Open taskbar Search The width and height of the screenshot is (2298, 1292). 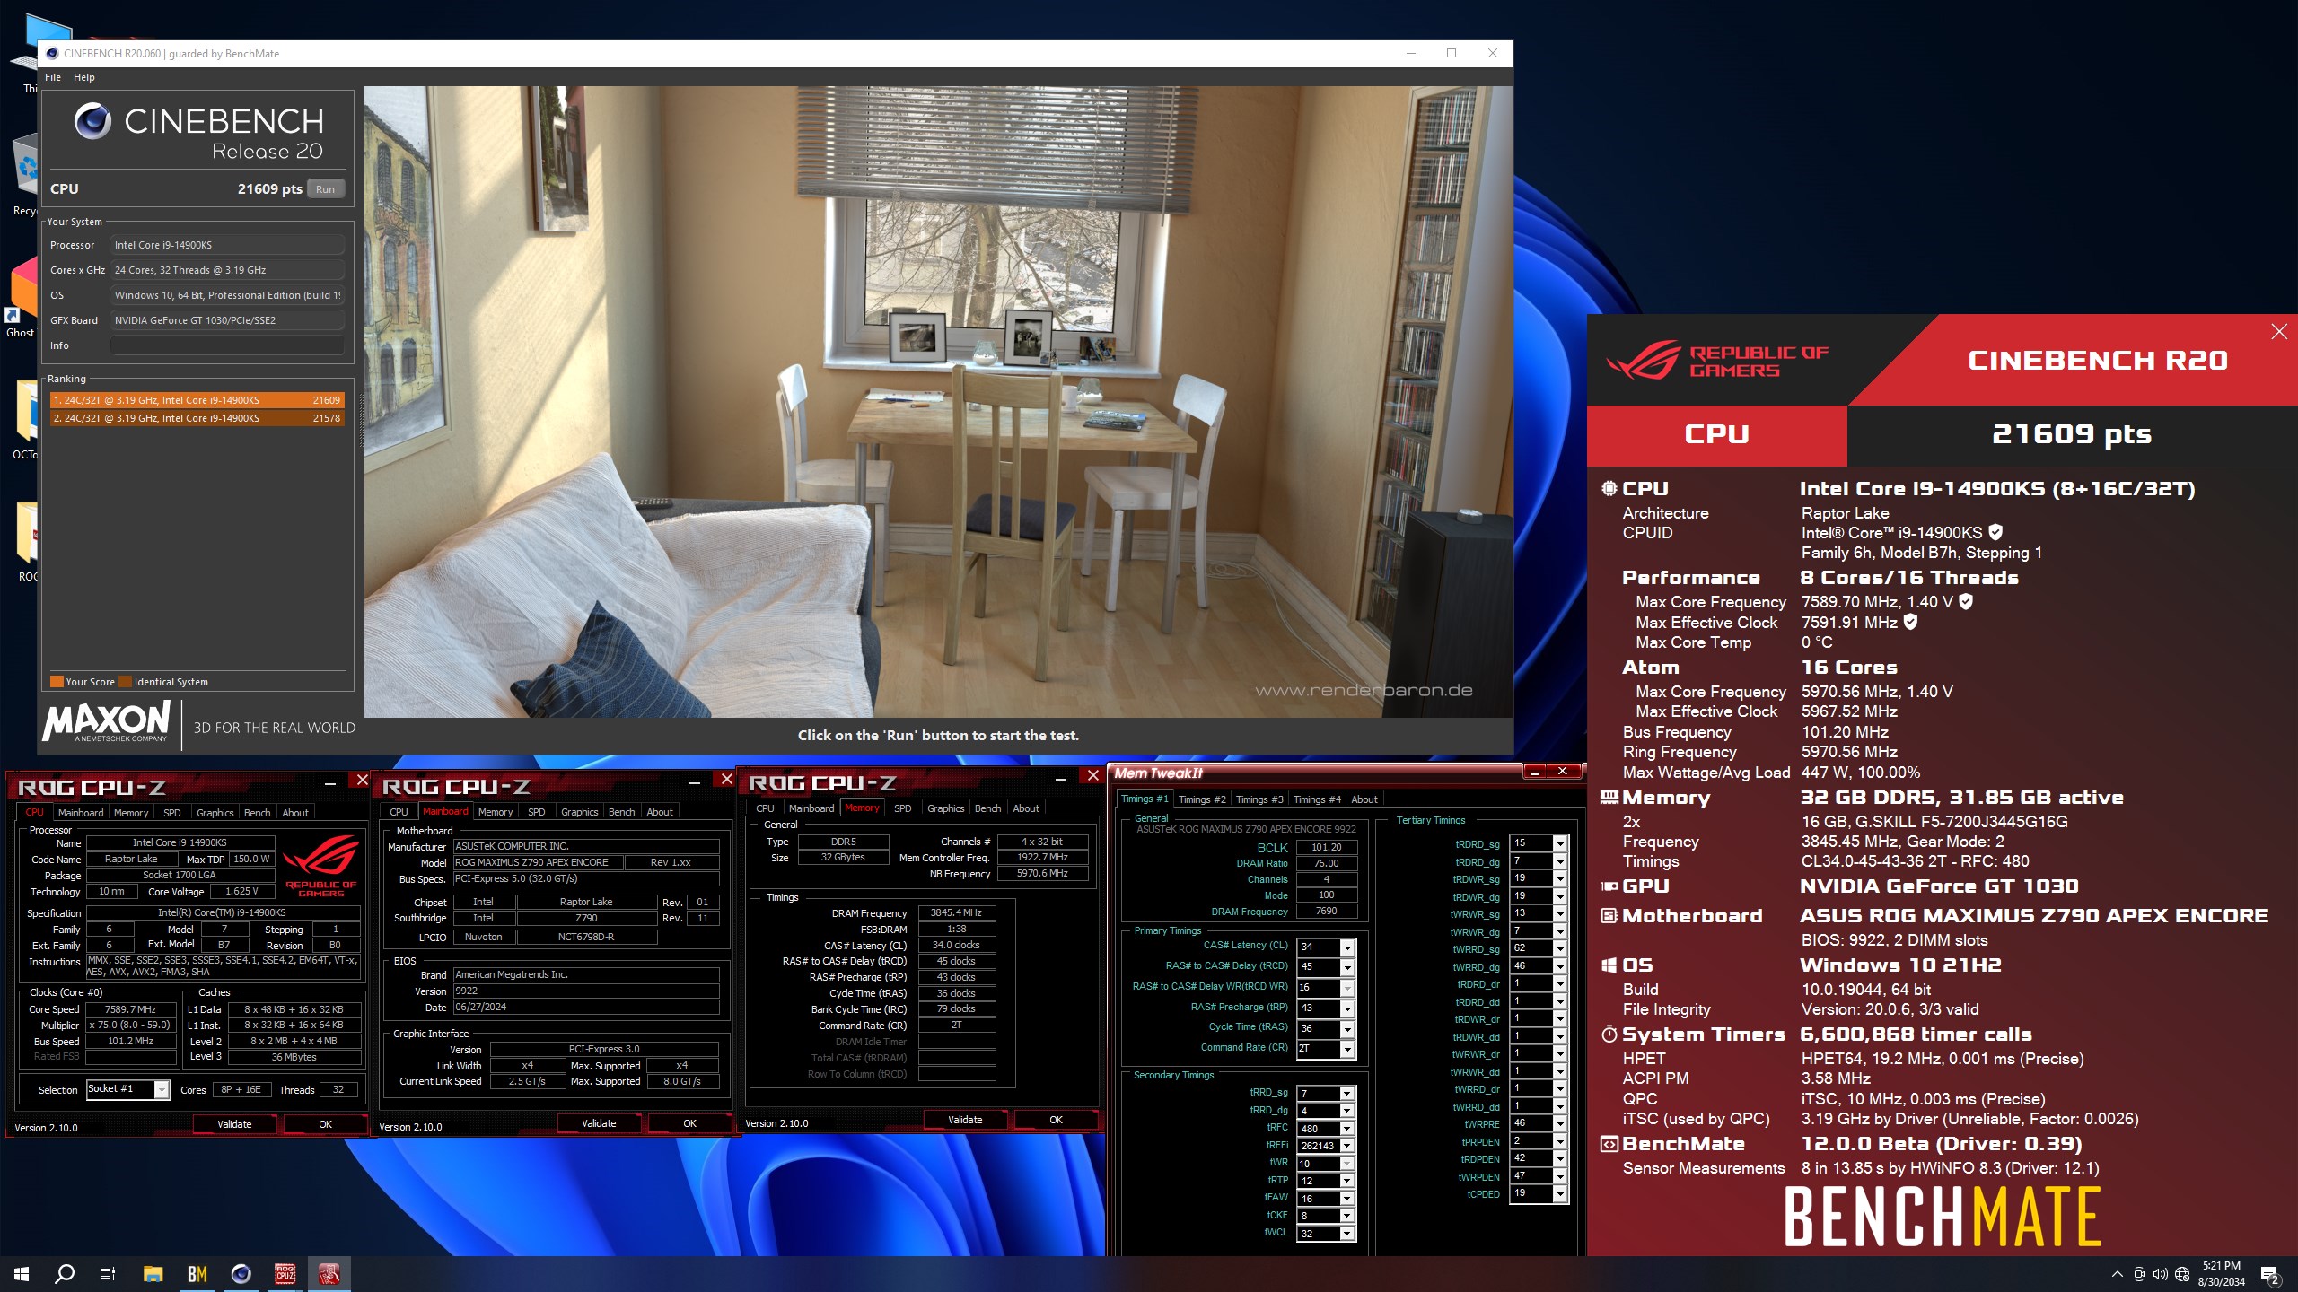[x=65, y=1274]
